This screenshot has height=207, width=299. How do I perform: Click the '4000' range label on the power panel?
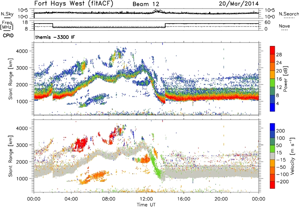(22, 51)
